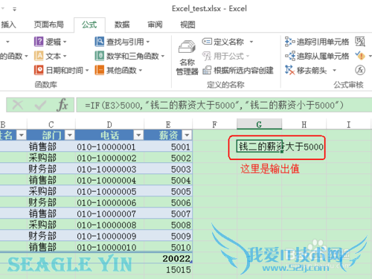Open the 部门 column filter dropdown
Screen dimensions: 372x279
70,135
